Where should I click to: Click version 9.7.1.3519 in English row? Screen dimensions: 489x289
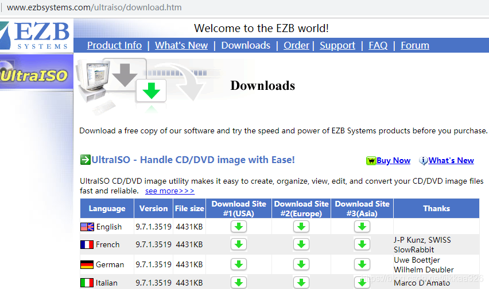click(153, 227)
